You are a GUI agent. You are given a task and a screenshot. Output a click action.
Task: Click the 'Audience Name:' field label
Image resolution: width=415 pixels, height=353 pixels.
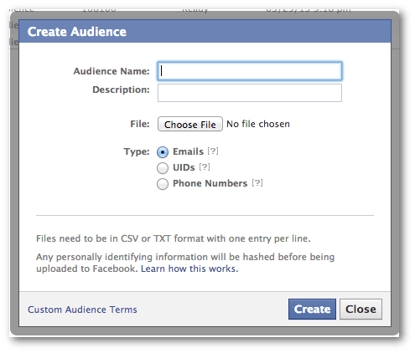pyautogui.click(x=112, y=71)
